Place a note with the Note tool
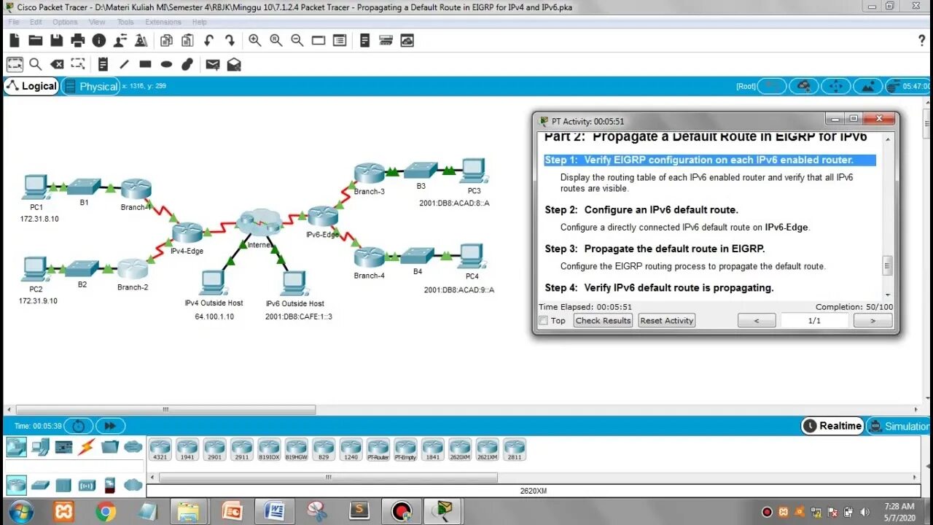This screenshot has height=525, width=933. click(103, 64)
